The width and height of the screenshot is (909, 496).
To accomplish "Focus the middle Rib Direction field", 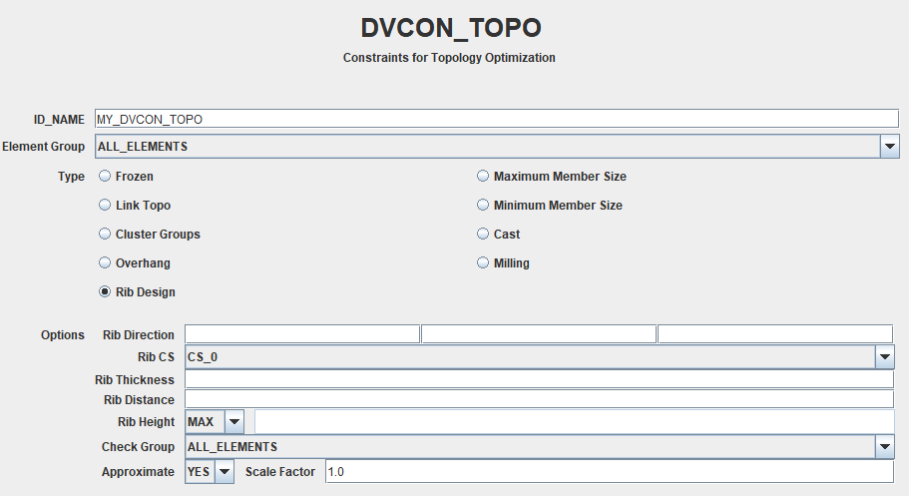I will pyautogui.click(x=538, y=334).
